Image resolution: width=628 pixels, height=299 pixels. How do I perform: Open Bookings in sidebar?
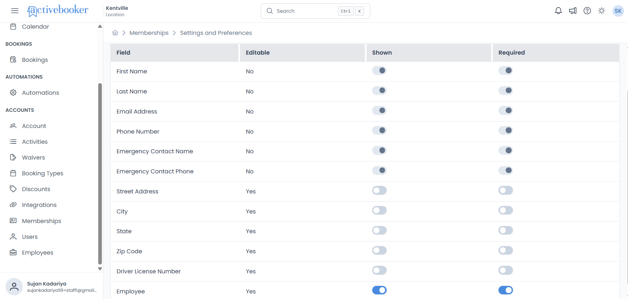(35, 60)
